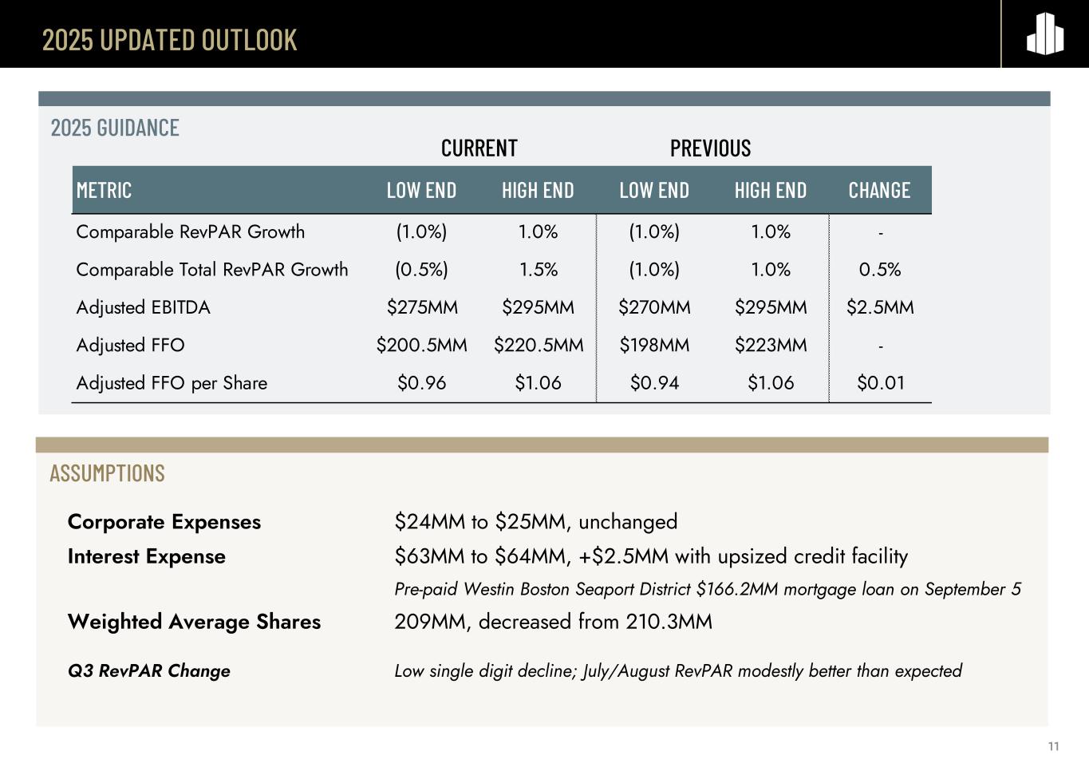
Task: Click the "Metric" table column header
Action: tap(104, 190)
